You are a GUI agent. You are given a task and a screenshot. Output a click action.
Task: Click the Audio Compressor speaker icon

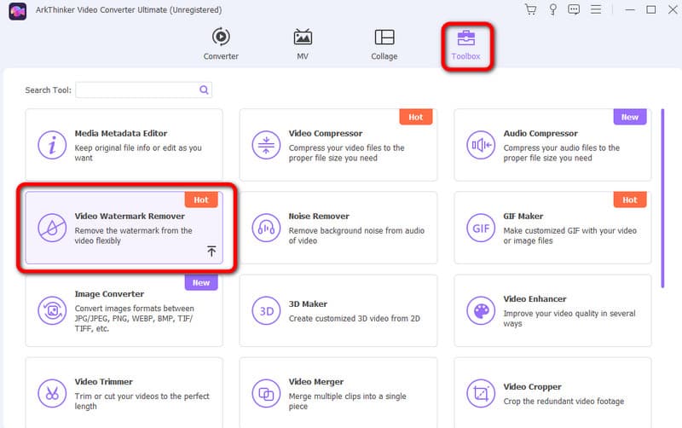tap(481, 145)
